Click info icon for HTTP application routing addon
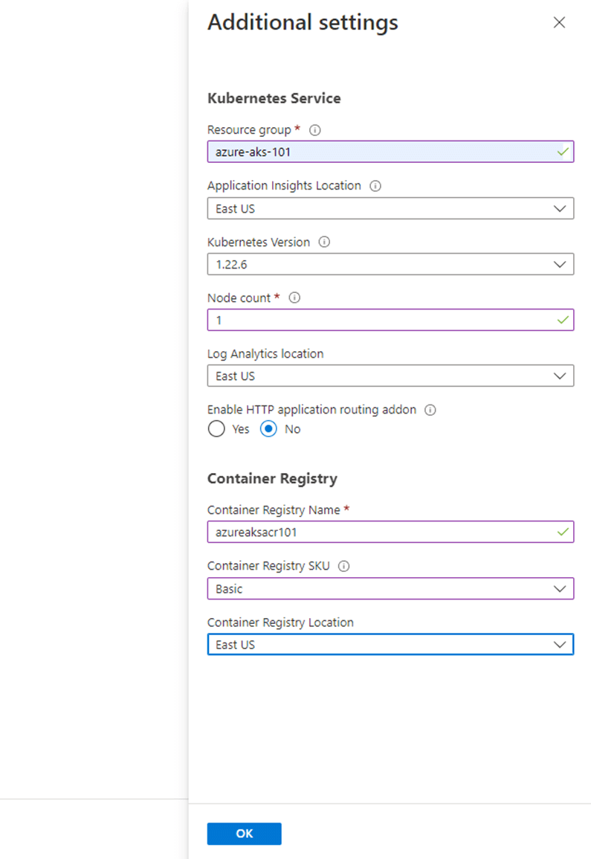 pyautogui.click(x=430, y=410)
